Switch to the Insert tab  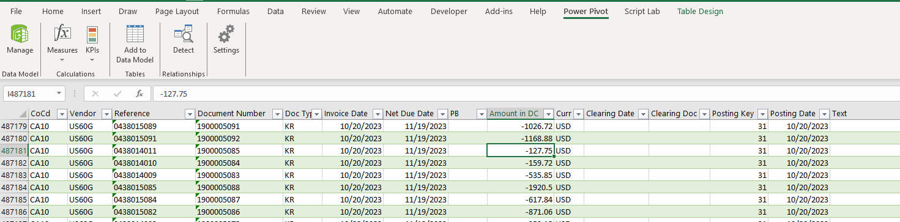pyautogui.click(x=91, y=12)
